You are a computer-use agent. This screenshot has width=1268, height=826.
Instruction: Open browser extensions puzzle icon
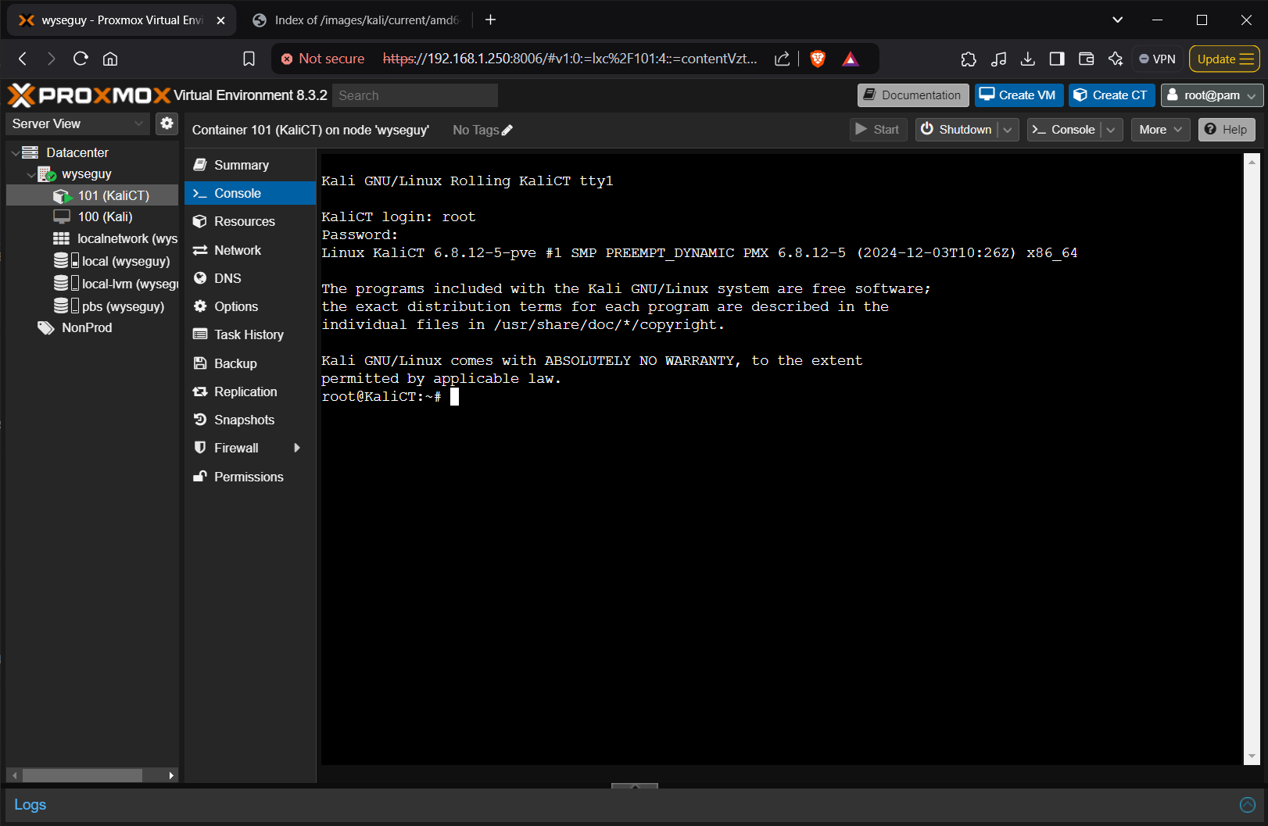pos(969,59)
